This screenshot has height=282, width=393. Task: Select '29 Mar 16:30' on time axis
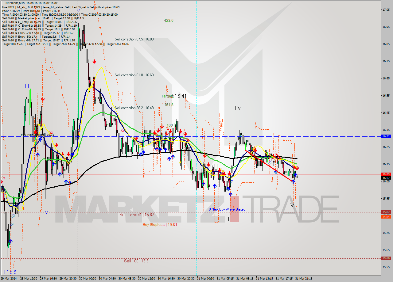(48, 279)
